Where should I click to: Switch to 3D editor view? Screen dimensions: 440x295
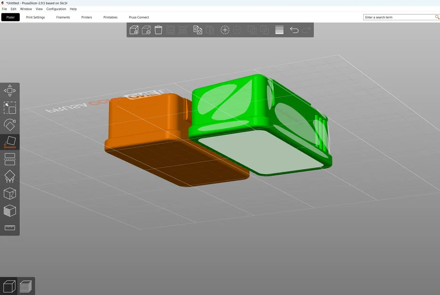(9, 287)
